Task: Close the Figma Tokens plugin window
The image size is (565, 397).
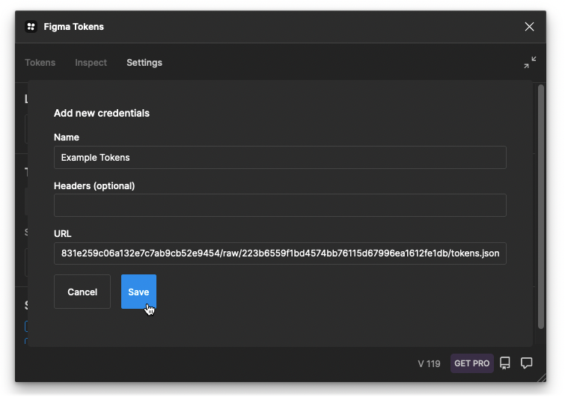Action: 529,27
